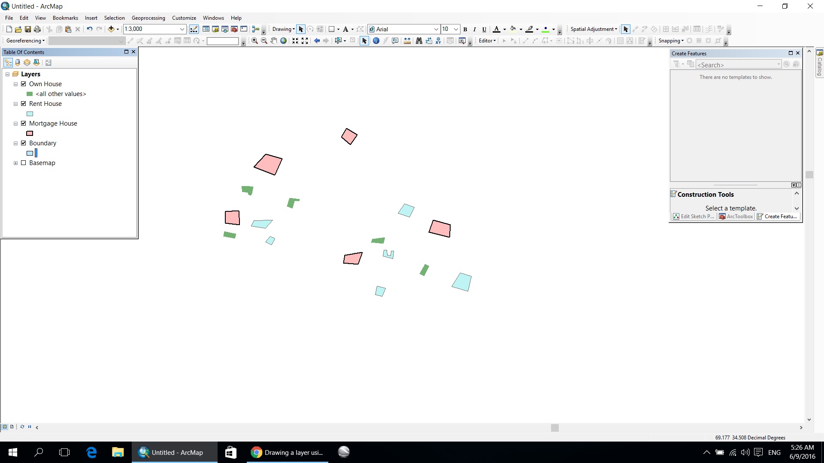The image size is (824, 463).
Task: Expand the Basemap layer group
Action: pyautogui.click(x=16, y=163)
